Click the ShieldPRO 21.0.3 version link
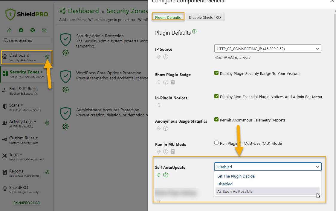Viewport: 336px width, 211px height. point(27,203)
